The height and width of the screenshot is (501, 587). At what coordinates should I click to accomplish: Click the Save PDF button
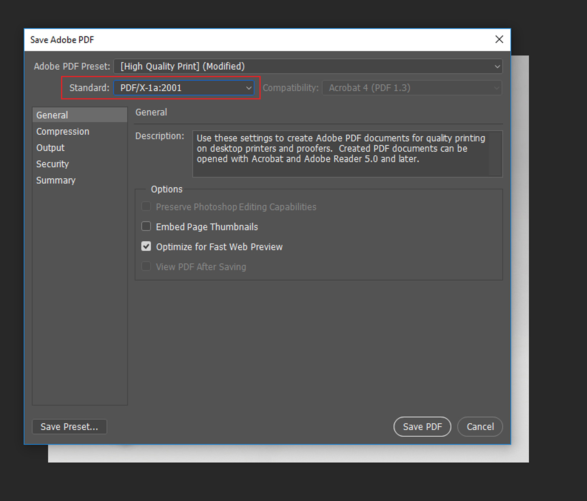[422, 427]
